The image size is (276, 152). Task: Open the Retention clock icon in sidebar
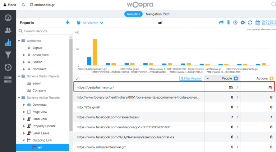coord(8,67)
